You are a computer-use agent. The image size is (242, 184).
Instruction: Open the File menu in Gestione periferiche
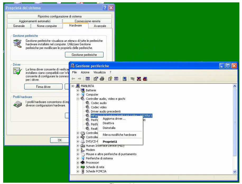[75, 72]
